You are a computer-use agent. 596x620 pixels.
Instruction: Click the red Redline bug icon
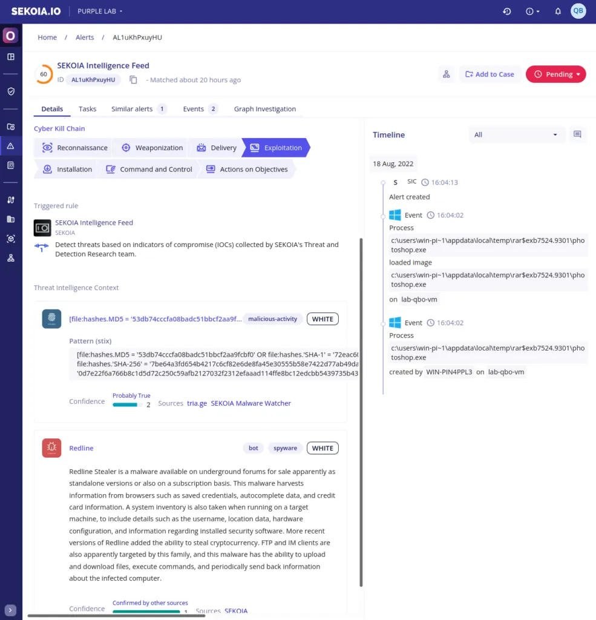coord(52,448)
